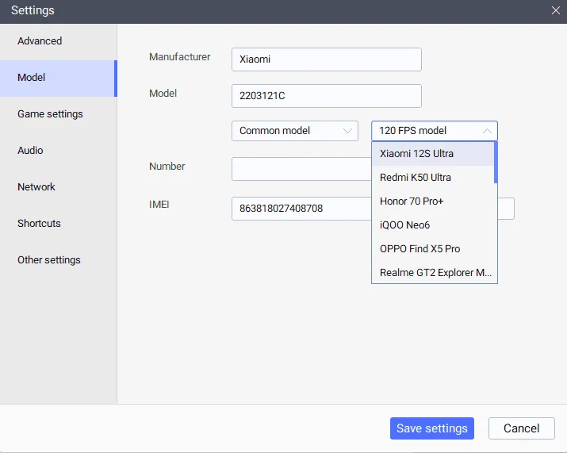Pick iQOO Neo6 from dropdown list
The image size is (567, 453).
tap(435, 225)
